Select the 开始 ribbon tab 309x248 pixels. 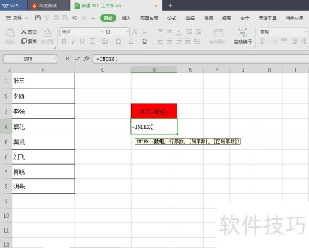pyautogui.click(x=108, y=18)
